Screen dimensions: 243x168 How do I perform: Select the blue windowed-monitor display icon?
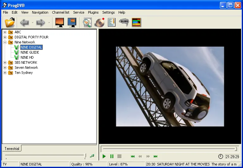coord(72,23)
